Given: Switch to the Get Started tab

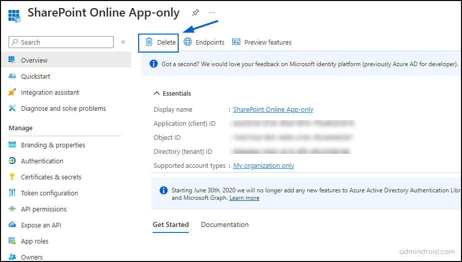Looking at the screenshot, I should (171, 224).
